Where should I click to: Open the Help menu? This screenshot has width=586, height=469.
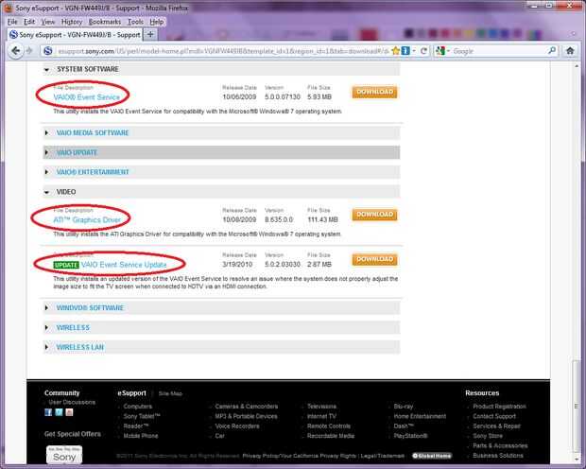[x=157, y=22]
